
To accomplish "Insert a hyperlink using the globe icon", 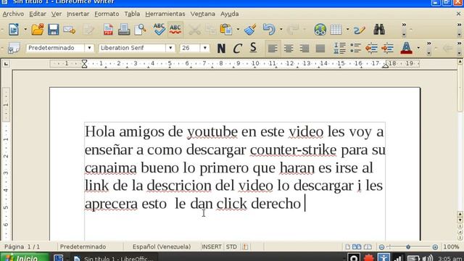I will point(320,30).
